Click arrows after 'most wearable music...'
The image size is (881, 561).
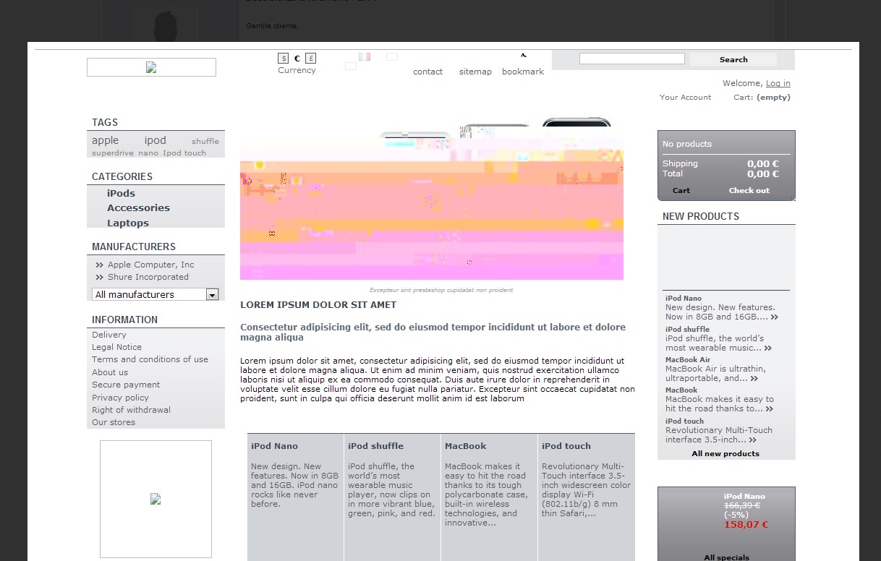pyautogui.click(x=768, y=348)
